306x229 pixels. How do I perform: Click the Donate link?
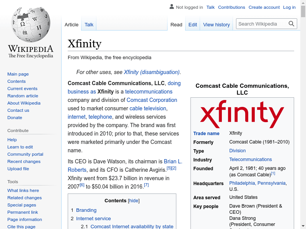[15, 118]
